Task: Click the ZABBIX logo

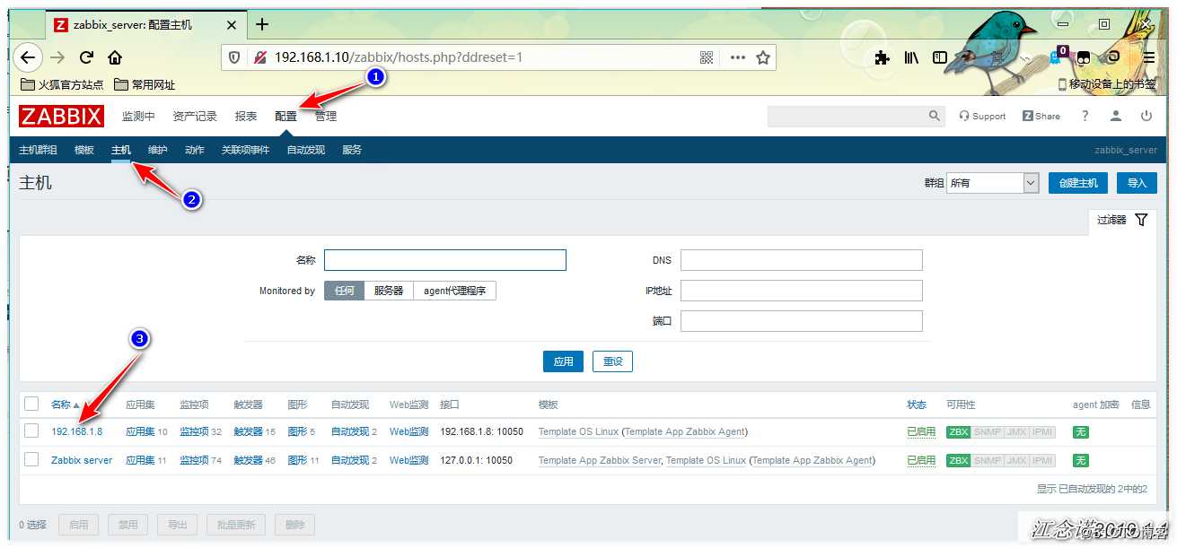Action: pos(61,116)
